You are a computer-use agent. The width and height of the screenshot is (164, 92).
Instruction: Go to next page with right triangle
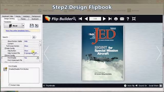pos(104,19)
